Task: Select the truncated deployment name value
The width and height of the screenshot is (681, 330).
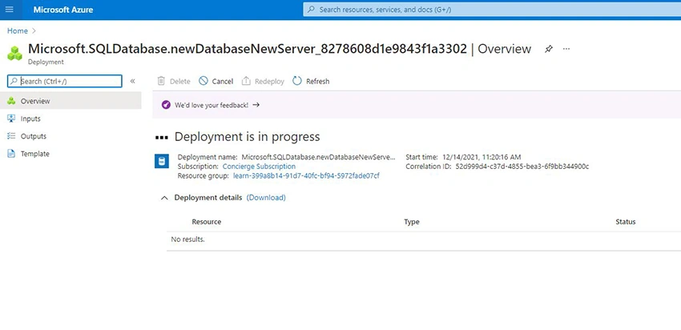Action: pos(319,157)
